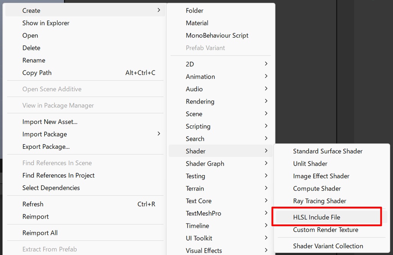Choose Custom Render Texture
393x255 pixels.
click(325, 230)
